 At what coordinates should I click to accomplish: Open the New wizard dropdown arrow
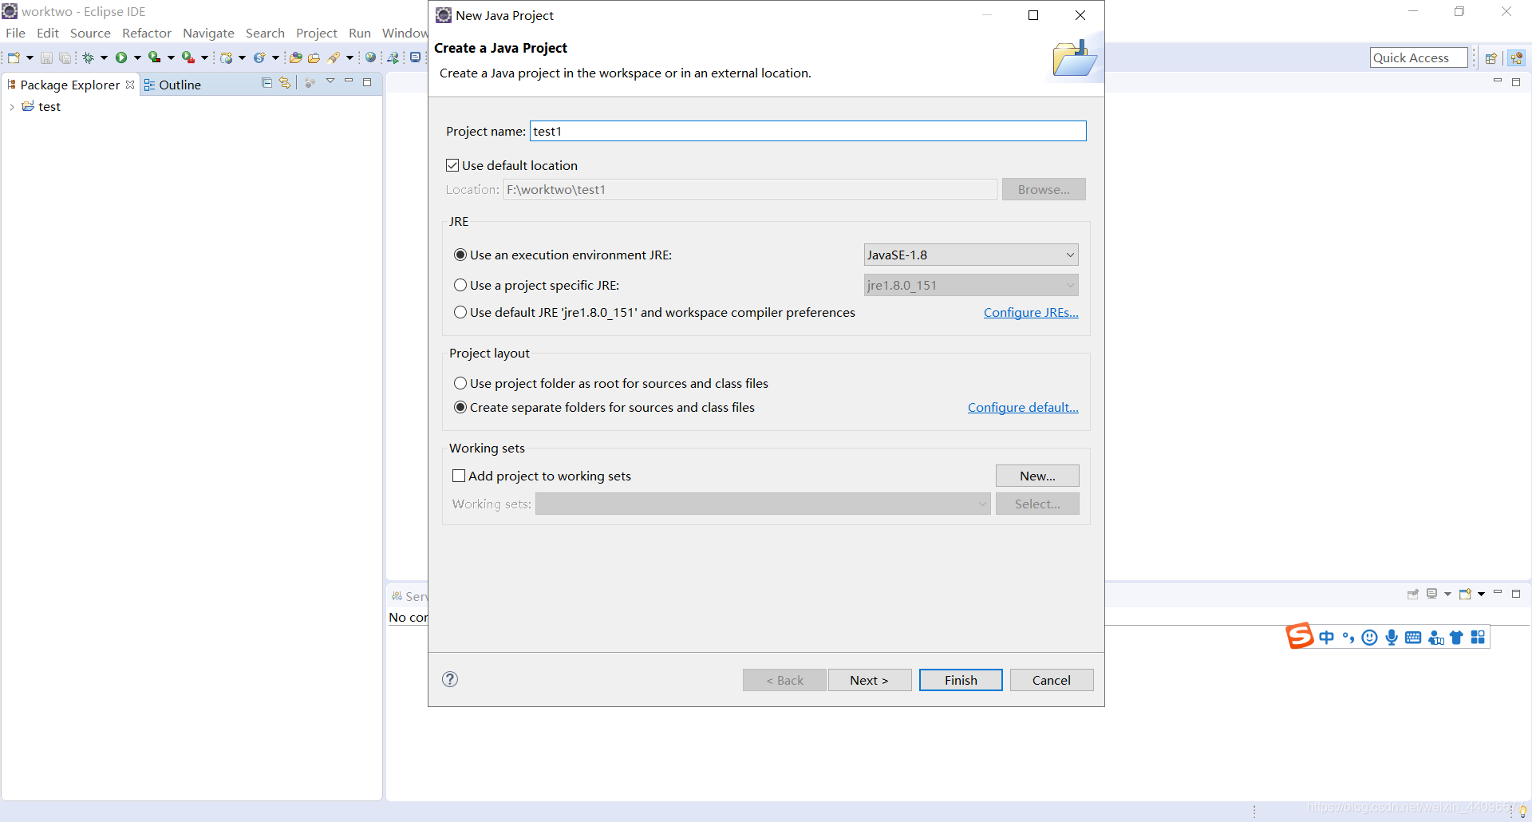point(30,57)
